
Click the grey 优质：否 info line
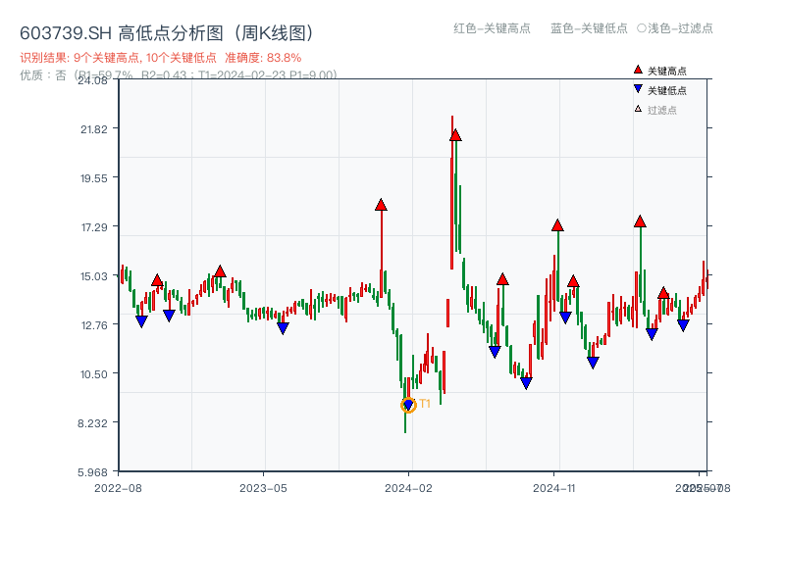point(179,75)
